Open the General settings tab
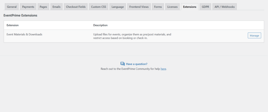268x112 pixels. pyautogui.click(x=12, y=7)
